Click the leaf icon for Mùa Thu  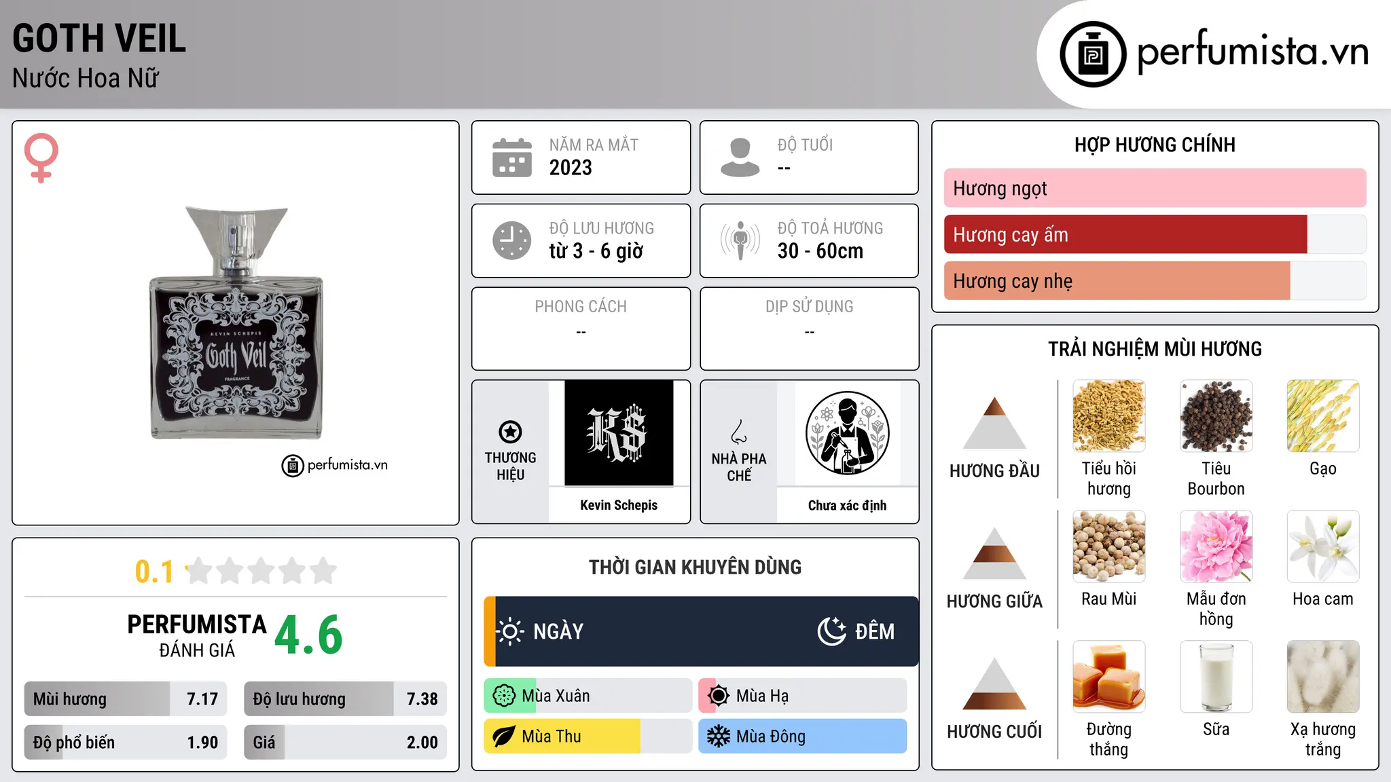click(504, 737)
